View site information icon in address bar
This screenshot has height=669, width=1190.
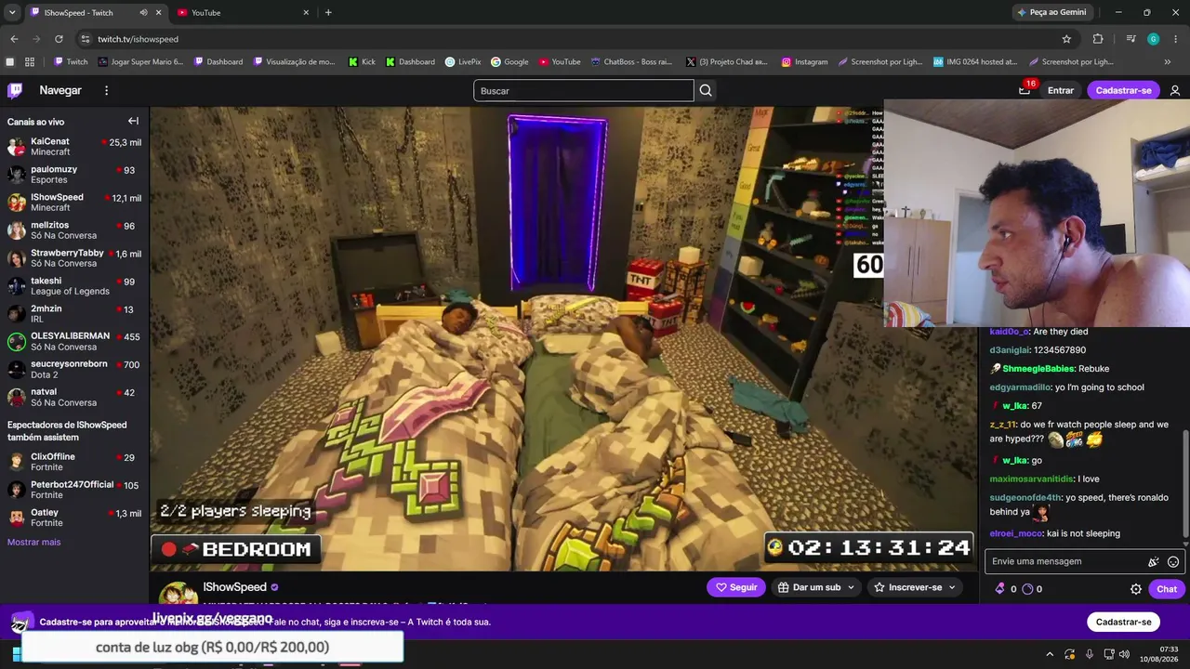pyautogui.click(x=86, y=39)
